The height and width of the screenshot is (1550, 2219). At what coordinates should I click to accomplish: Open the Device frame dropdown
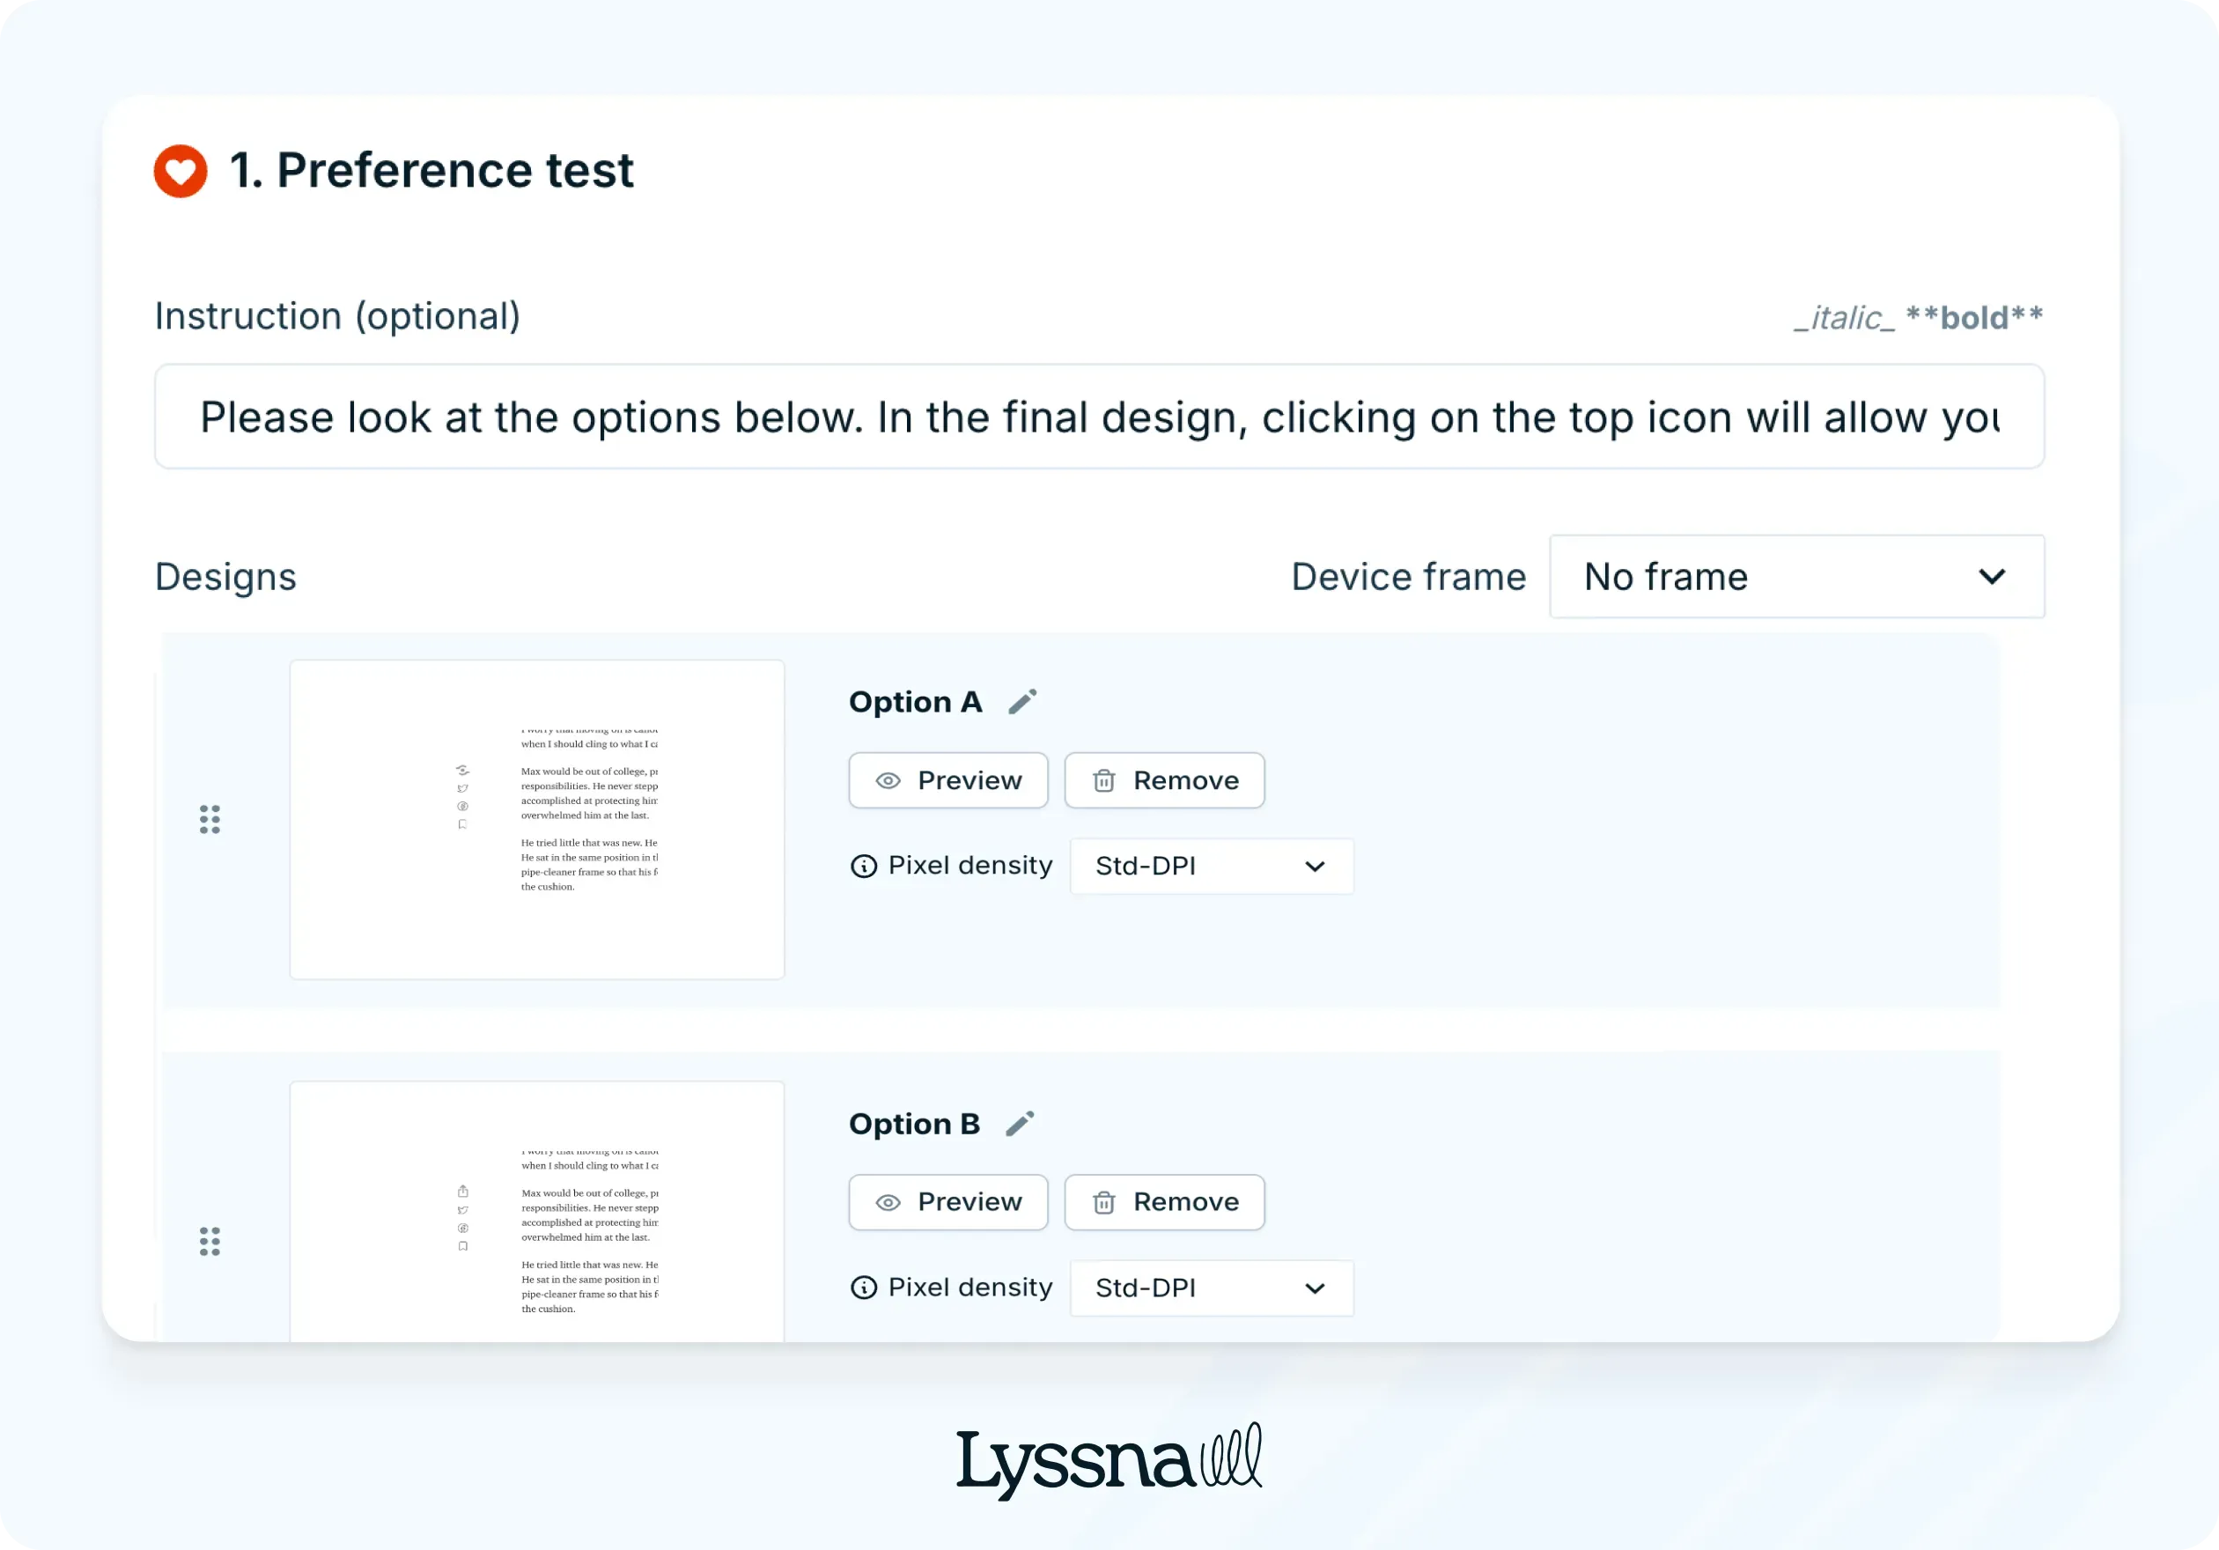[1796, 577]
